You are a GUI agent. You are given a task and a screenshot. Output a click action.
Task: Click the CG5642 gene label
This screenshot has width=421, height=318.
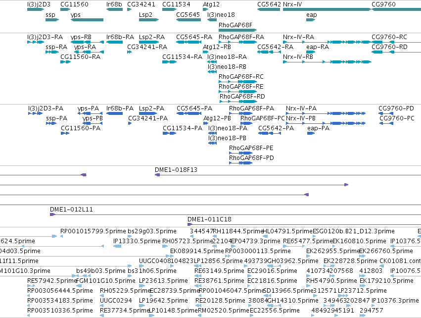pos(269,4)
